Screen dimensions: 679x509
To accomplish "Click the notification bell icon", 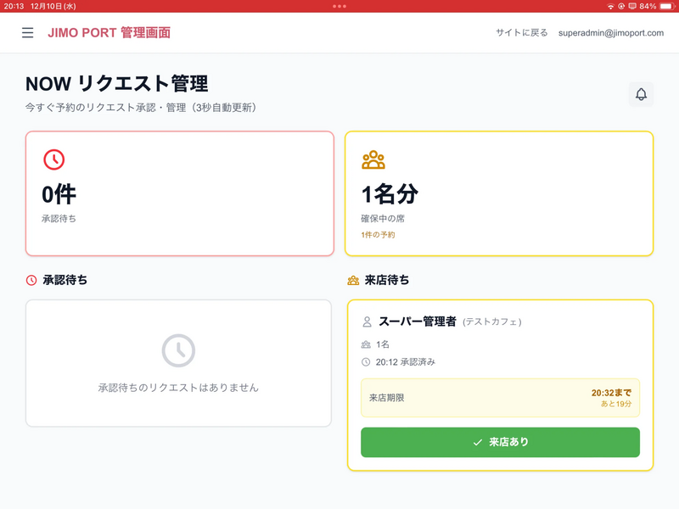I will point(641,94).
